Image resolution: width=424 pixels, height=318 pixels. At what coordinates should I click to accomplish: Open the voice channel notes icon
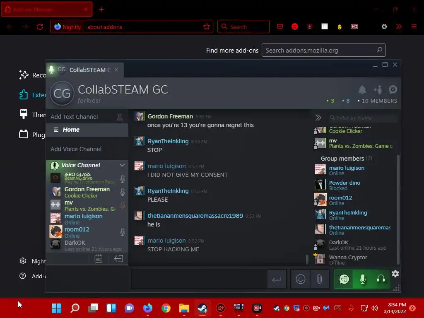(x=99, y=258)
